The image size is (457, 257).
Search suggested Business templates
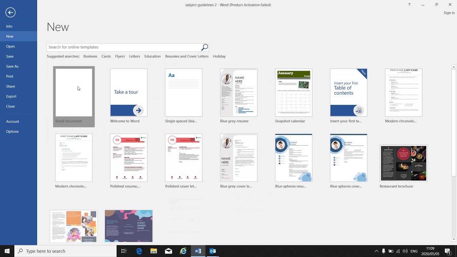click(90, 56)
